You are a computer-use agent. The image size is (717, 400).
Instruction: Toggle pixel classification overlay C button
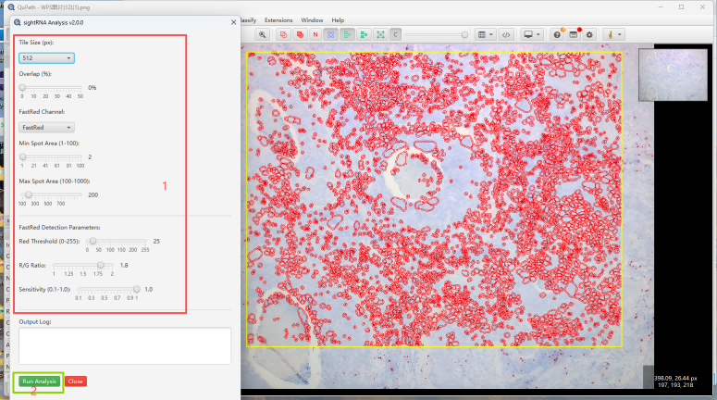(x=395, y=34)
